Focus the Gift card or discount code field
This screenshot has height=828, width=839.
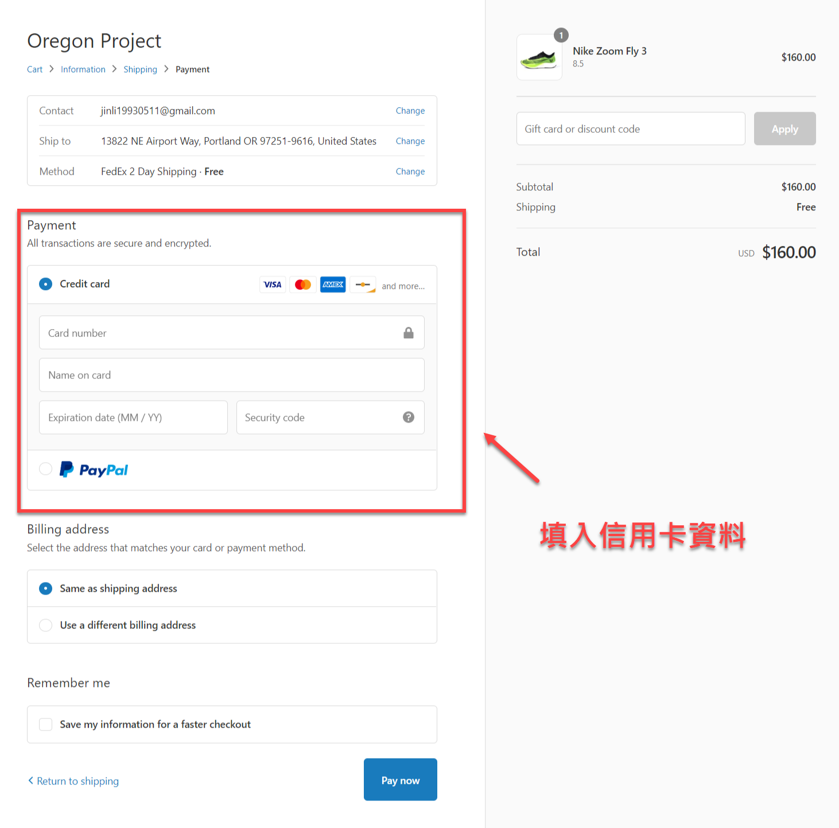click(630, 129)
